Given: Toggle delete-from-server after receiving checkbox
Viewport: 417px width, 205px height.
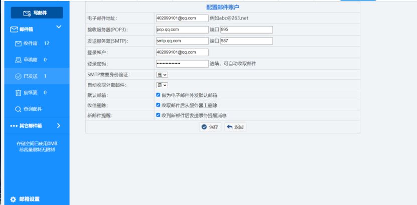Looking at the screenshot, I should [x=159, y=105].
